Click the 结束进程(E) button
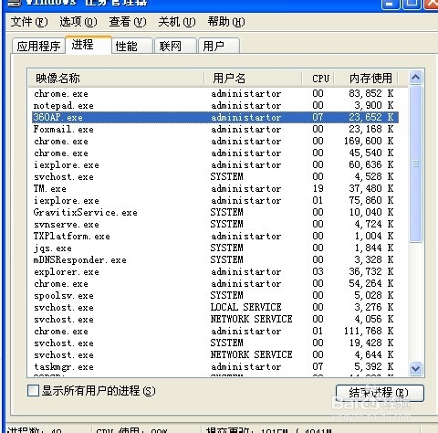Viewport: 438px width, 433px height. point(380,393)
